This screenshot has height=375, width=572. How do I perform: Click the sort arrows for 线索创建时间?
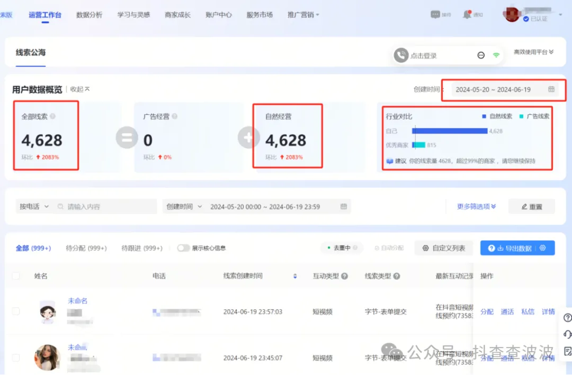(295, 276)
